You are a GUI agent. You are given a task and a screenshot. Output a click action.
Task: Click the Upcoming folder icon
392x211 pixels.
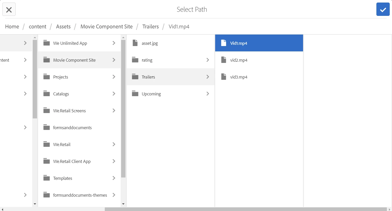(x=135, y=94)
